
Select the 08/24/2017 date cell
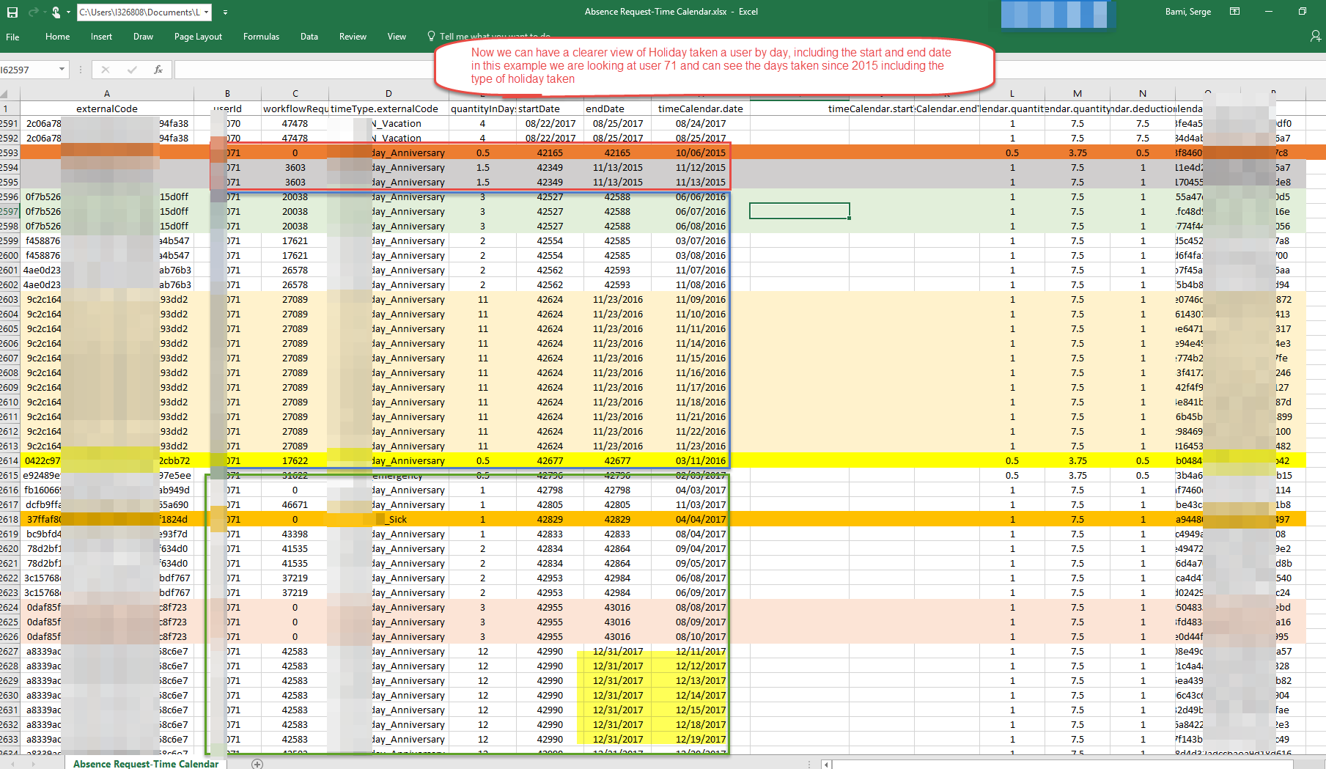pyautogui.click(x=701, y=123)
